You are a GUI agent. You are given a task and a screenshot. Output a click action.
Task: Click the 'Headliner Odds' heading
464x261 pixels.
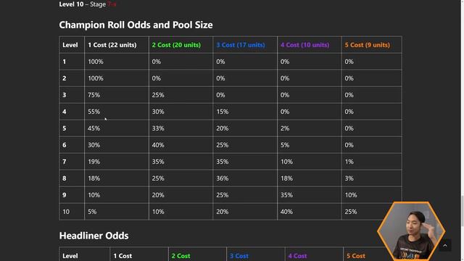[94, 236]
